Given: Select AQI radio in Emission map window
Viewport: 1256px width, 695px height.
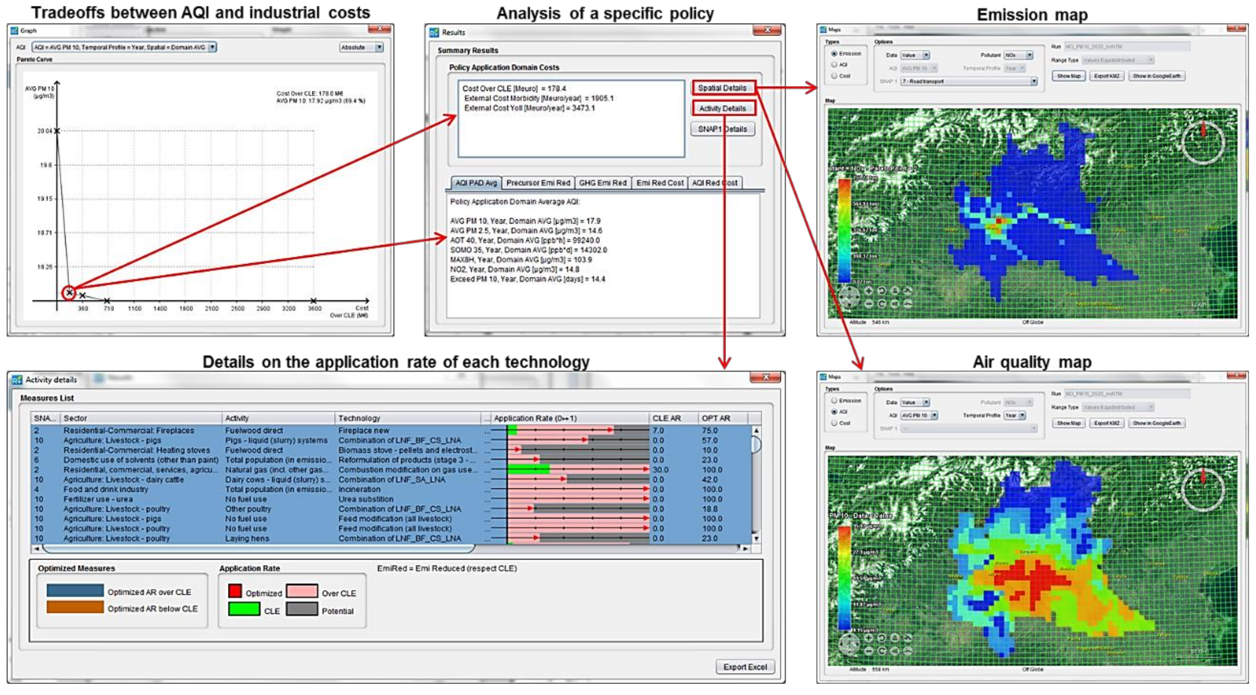Looking at the screenshot, I should click(834, 65).
